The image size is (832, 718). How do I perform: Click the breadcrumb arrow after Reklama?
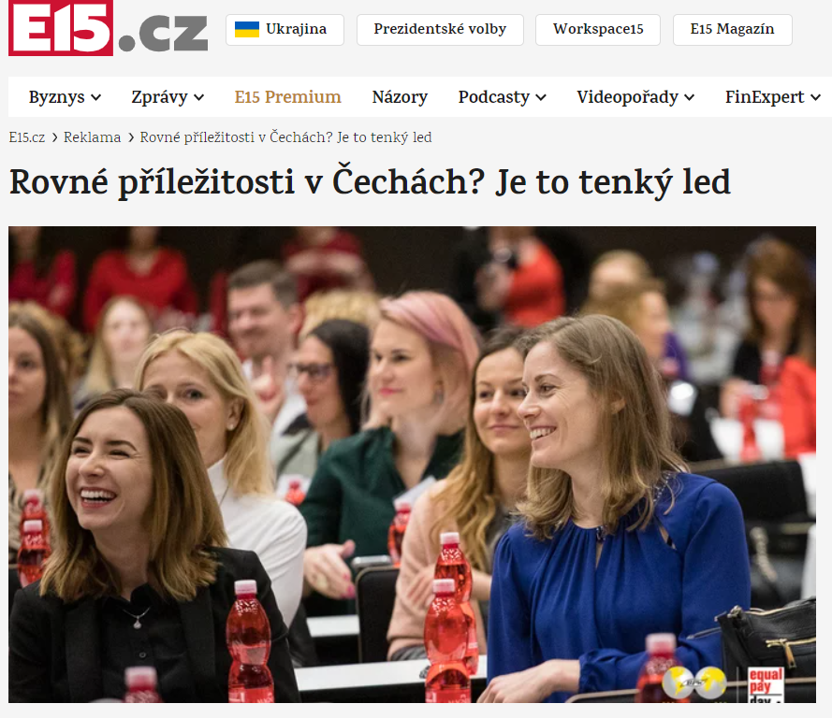pos(131,137)
